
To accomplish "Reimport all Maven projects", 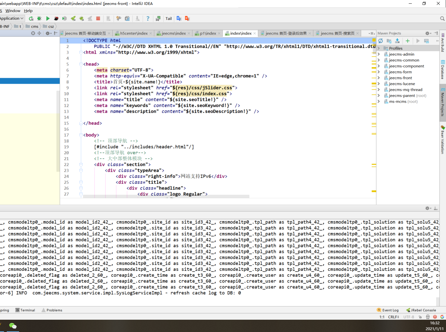I will [x=381, y=41].
